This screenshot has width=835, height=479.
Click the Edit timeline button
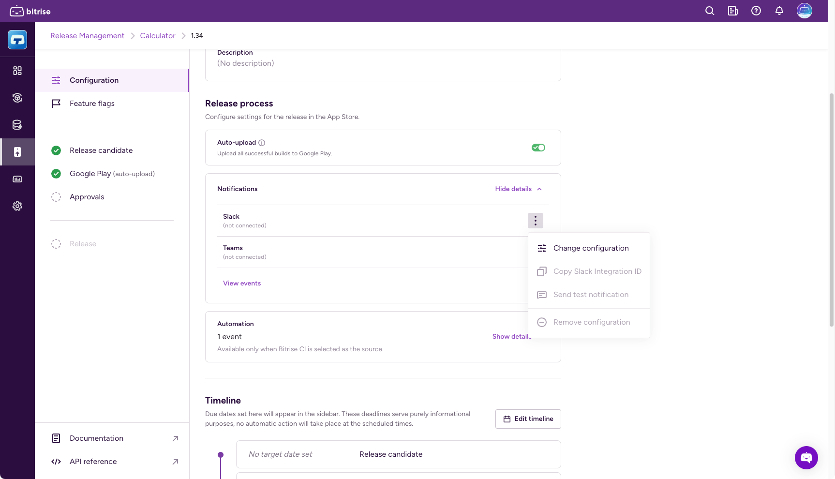(x=528, y=419)
